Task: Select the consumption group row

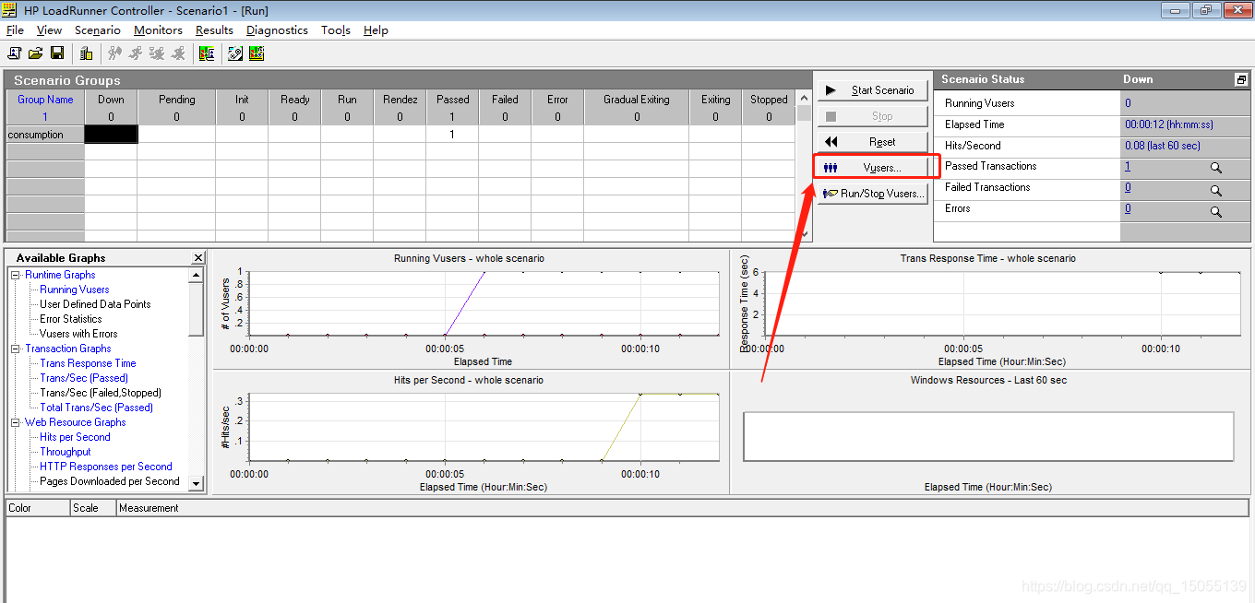Action: point(45,135)
